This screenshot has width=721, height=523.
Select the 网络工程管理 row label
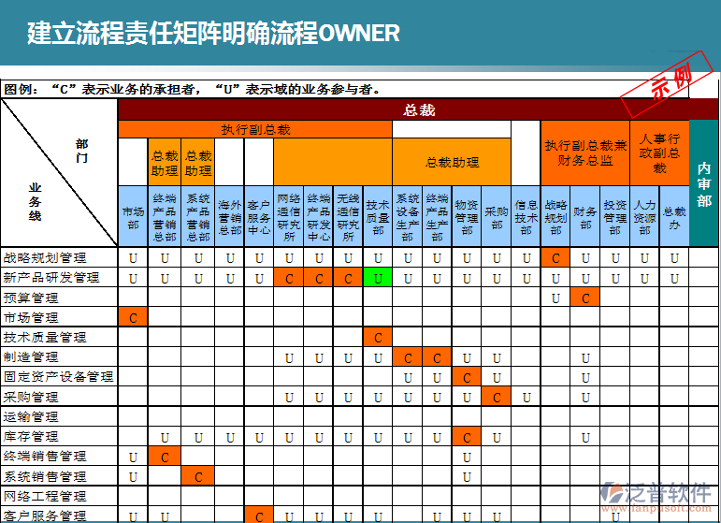(45, 496)
